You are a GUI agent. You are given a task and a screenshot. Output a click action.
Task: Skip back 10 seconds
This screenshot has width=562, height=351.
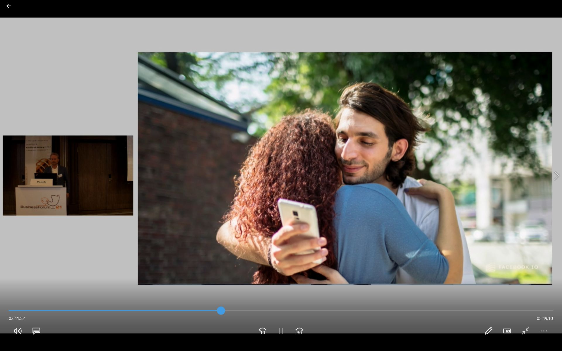click(x=262, y=331)
